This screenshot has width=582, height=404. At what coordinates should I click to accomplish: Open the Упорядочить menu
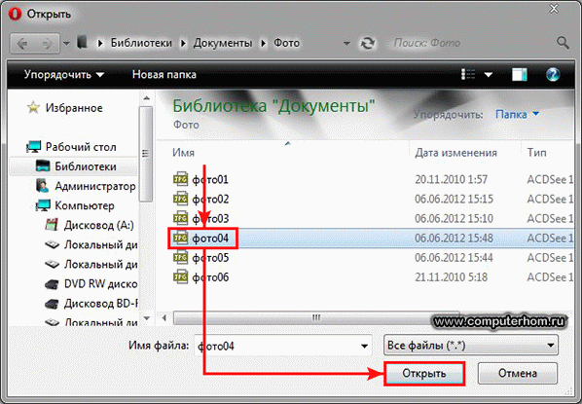pyautogui.click(x=64, y=75)
